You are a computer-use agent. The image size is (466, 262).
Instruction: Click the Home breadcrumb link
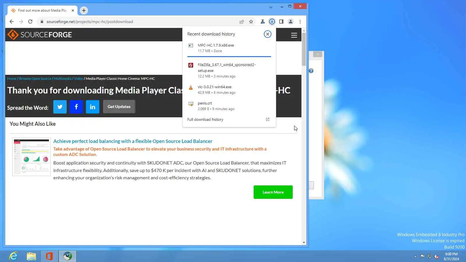point(12,79)
